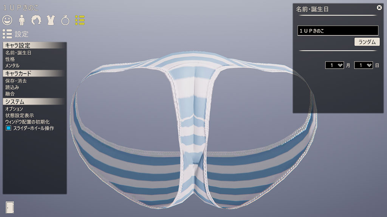Open the birth day dropdown

pyautogui.click(x=363, y=65)
